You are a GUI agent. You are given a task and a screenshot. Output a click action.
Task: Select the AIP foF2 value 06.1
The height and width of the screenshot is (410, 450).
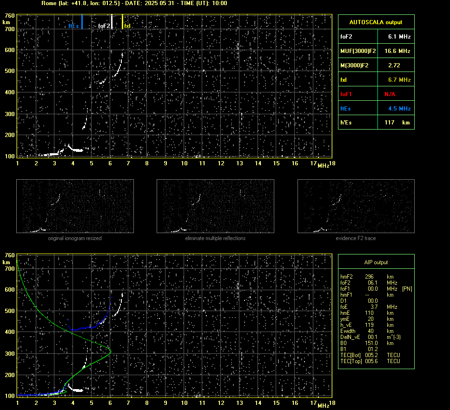point(372,283)
